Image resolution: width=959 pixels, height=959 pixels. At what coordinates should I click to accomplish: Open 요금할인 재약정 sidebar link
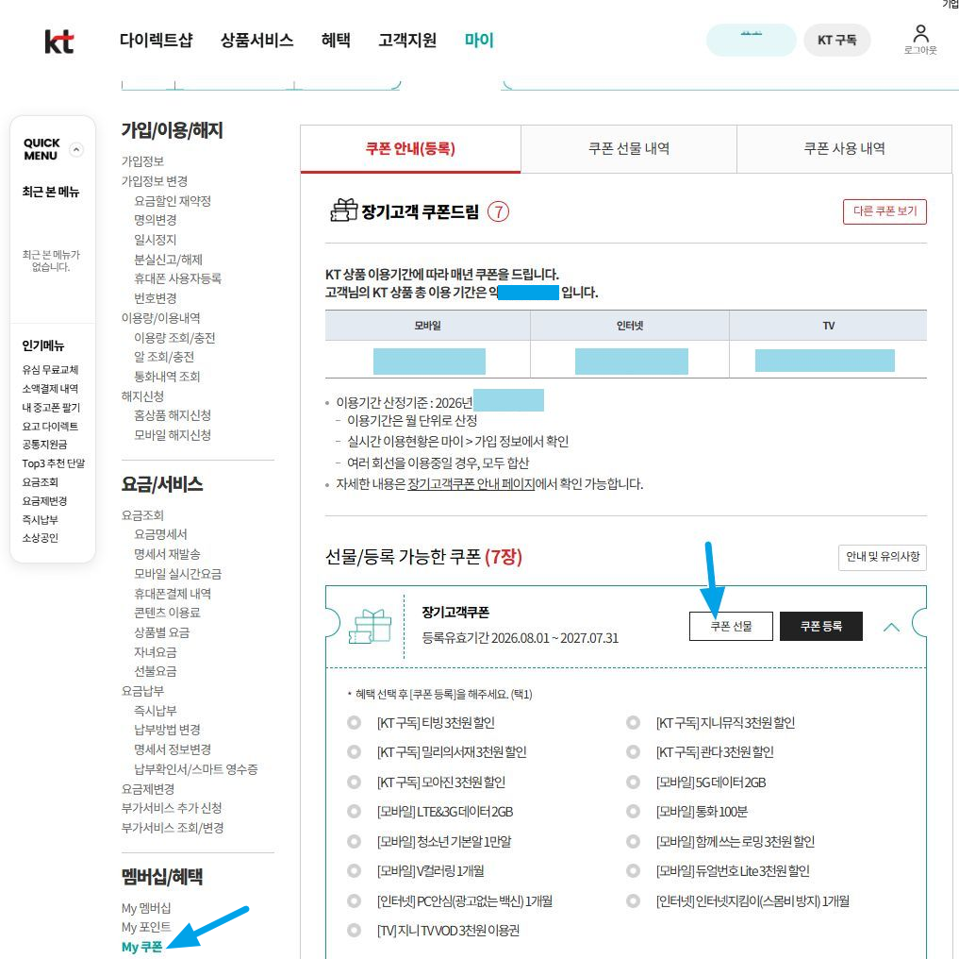173,201
